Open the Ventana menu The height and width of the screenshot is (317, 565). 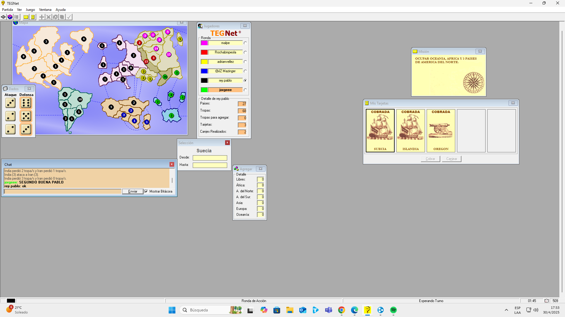click(45, 10)
